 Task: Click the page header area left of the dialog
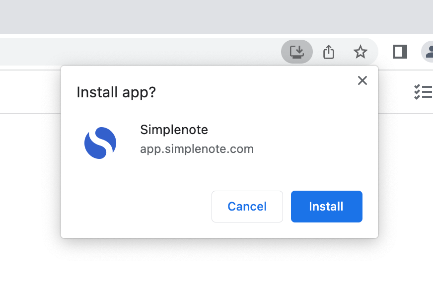[x=30, y=92]
